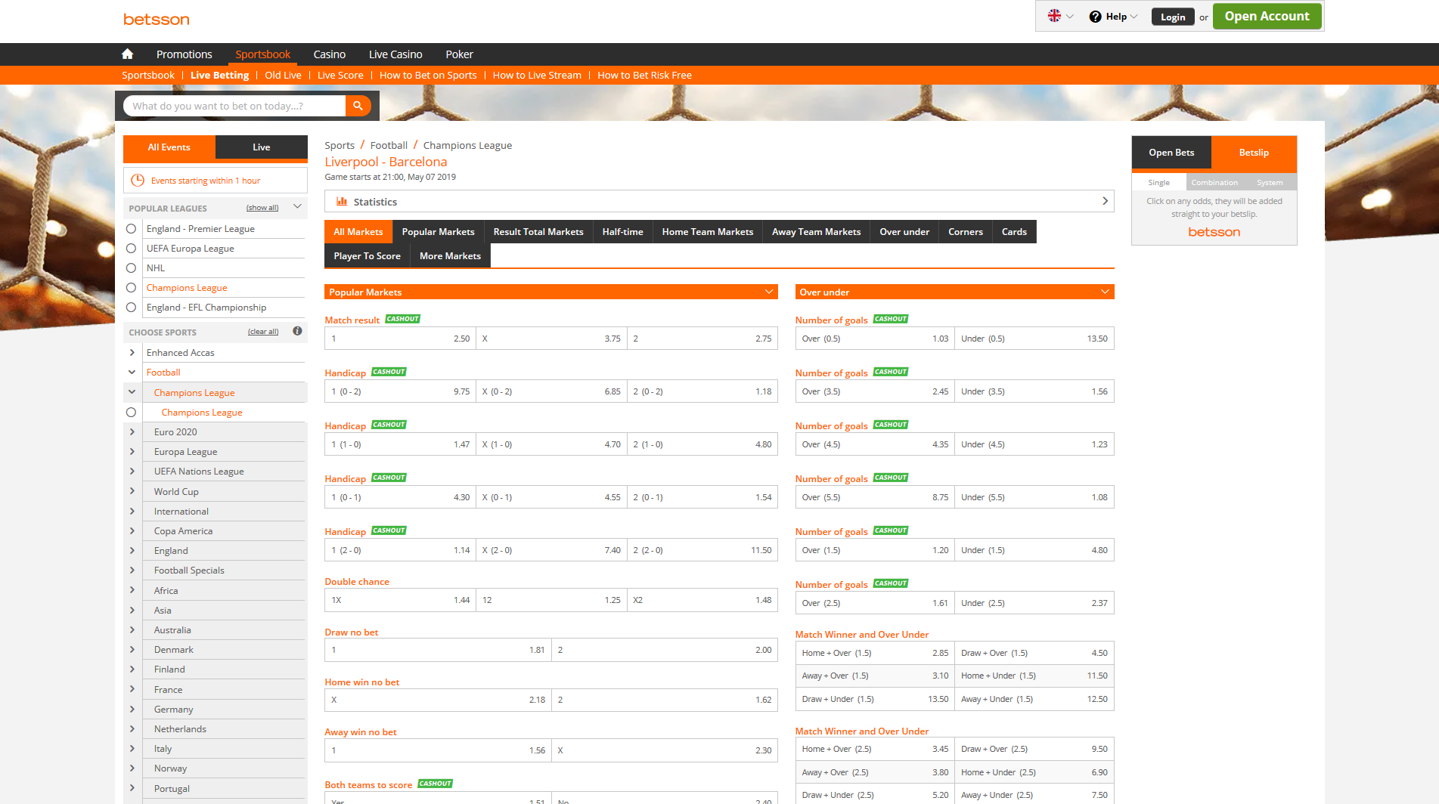Select England - EFL Championship radio button

[131, 308]
